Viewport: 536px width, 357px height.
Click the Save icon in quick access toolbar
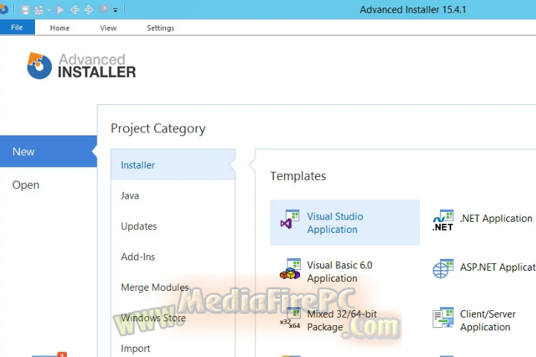[25, 10]
